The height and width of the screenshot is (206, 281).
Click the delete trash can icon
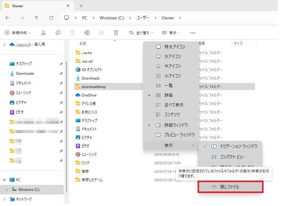coord(116,33)
